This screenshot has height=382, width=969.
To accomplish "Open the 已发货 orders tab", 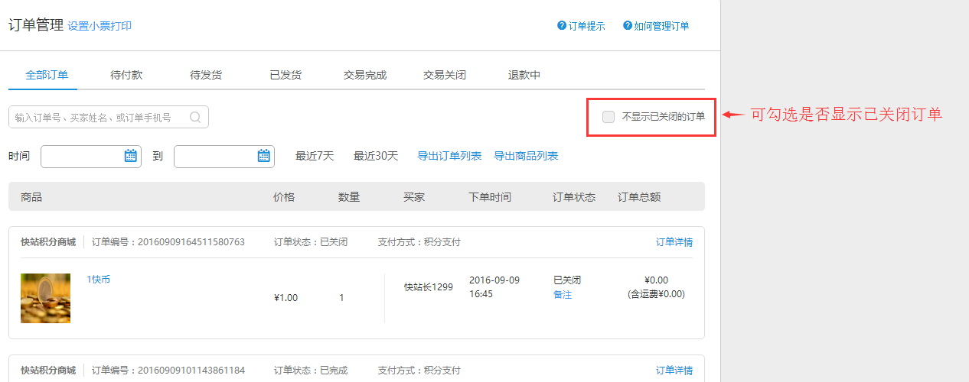I will 285,75.
